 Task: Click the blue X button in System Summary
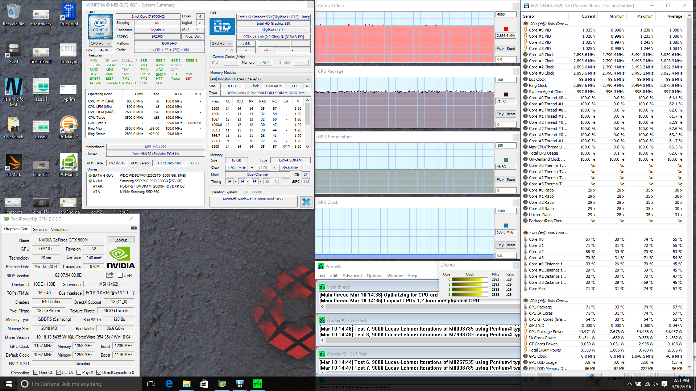[306, 202]
